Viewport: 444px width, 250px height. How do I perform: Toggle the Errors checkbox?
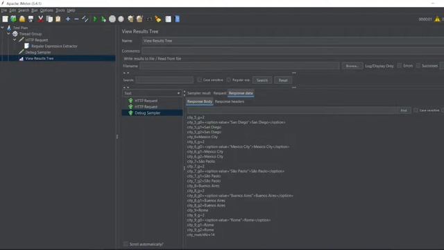400,66
